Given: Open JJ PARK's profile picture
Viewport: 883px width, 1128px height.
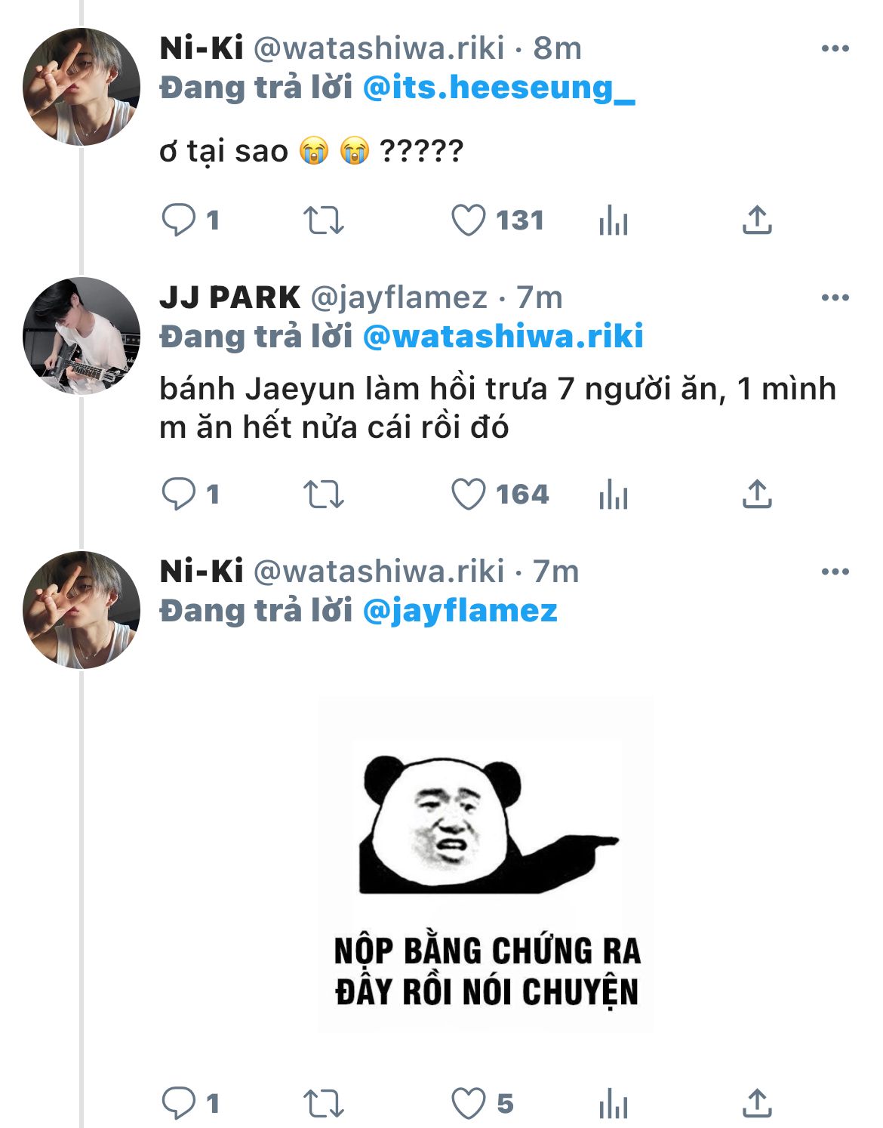Looking at the screenshot, I should click(82, 336).
